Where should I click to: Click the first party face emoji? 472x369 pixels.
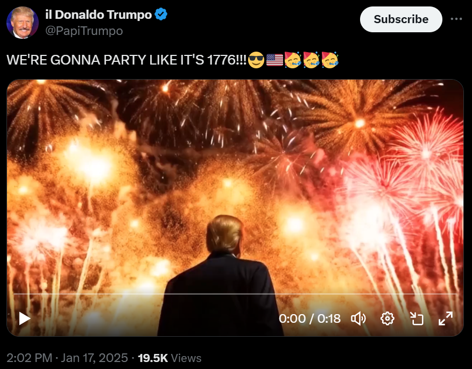(293, 60)
